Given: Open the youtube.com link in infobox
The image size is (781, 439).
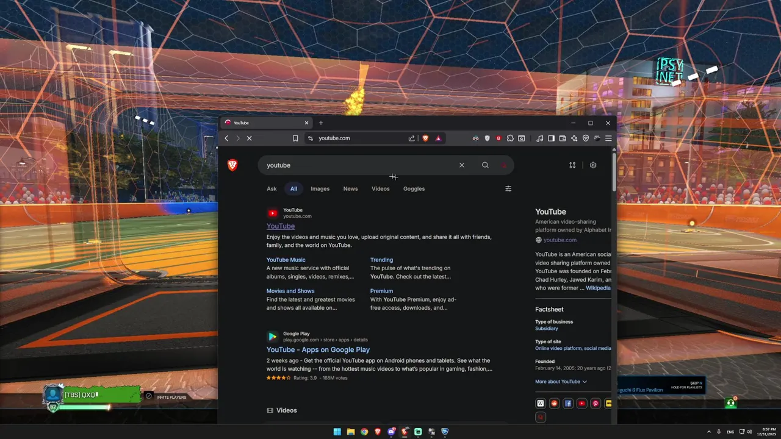Looking at the screenshot, I should tap(560, 240).
